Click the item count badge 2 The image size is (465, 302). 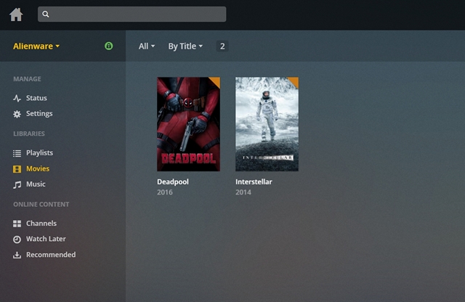(x=222, y=46)
